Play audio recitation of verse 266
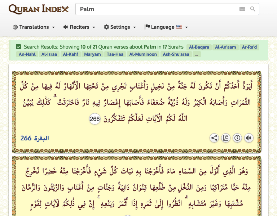This screenshot has height=216, width=277. click(248, 138)
